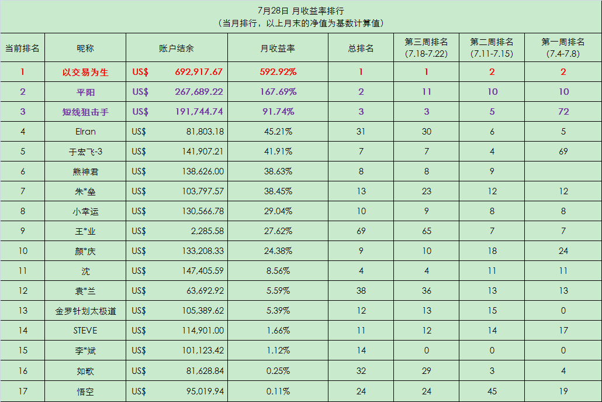Click monthly return "592.92%"

[x=278, y=72]
